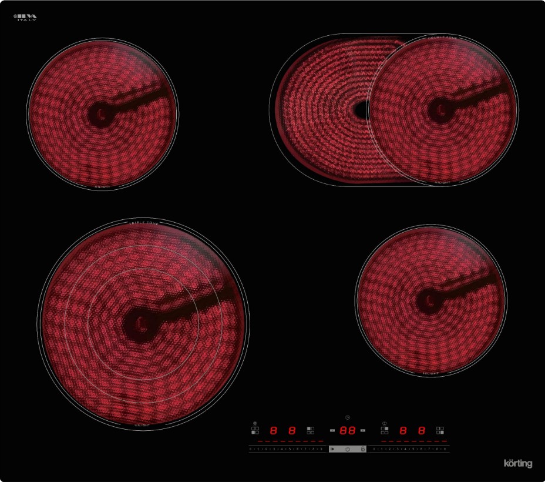
Task: Select the bottom-left zone selector icon
Action: coord(255,430)
